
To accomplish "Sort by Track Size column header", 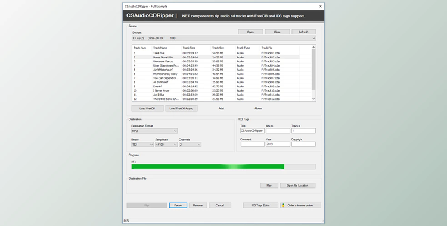I will click(x=223, y=48).
